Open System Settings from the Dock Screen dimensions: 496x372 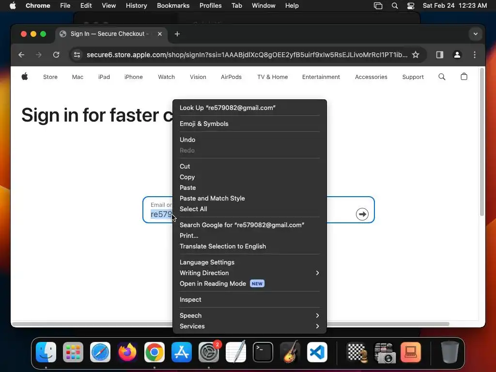pos(209,352)
